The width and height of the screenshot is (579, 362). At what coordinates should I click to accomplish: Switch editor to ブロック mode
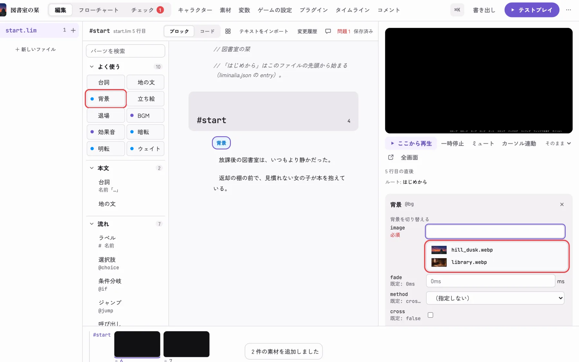[x=179, y=31]
